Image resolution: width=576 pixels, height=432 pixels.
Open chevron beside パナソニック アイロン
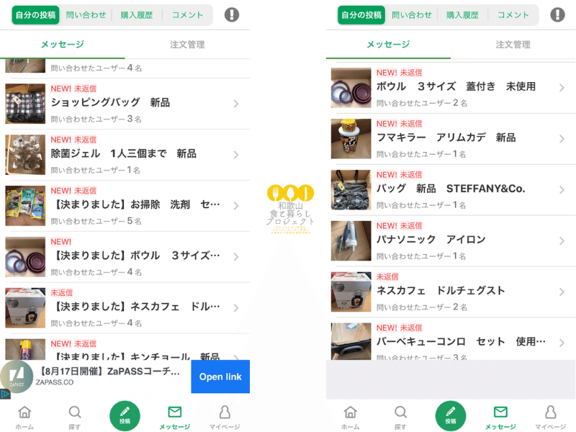562,241
